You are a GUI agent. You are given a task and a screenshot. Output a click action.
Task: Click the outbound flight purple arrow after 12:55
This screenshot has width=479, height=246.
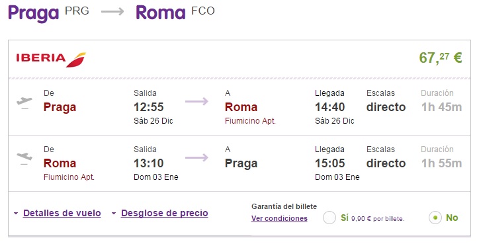tap(196, 101)
